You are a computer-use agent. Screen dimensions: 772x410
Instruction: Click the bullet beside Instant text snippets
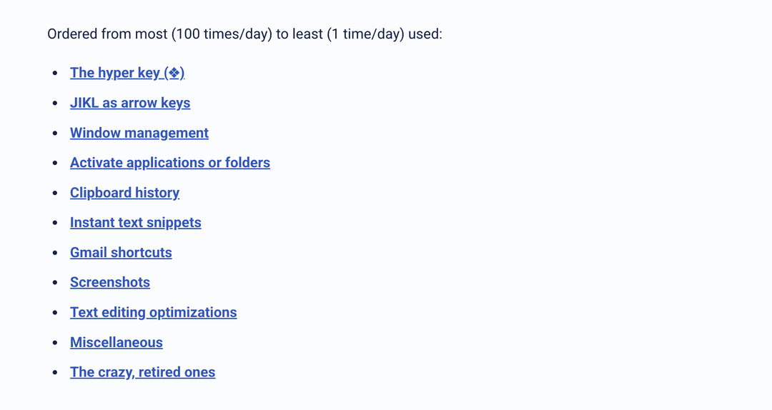pyautogui.click(x=55, y=224)
